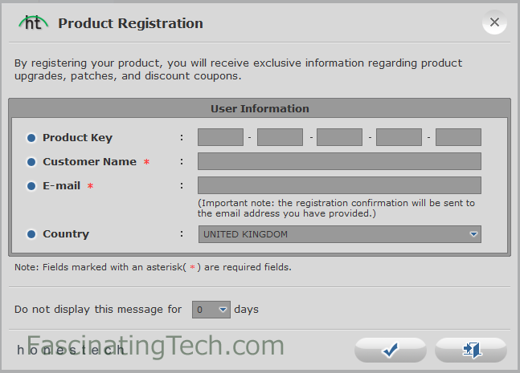Click the blue bullet beside E-mail

31,186
